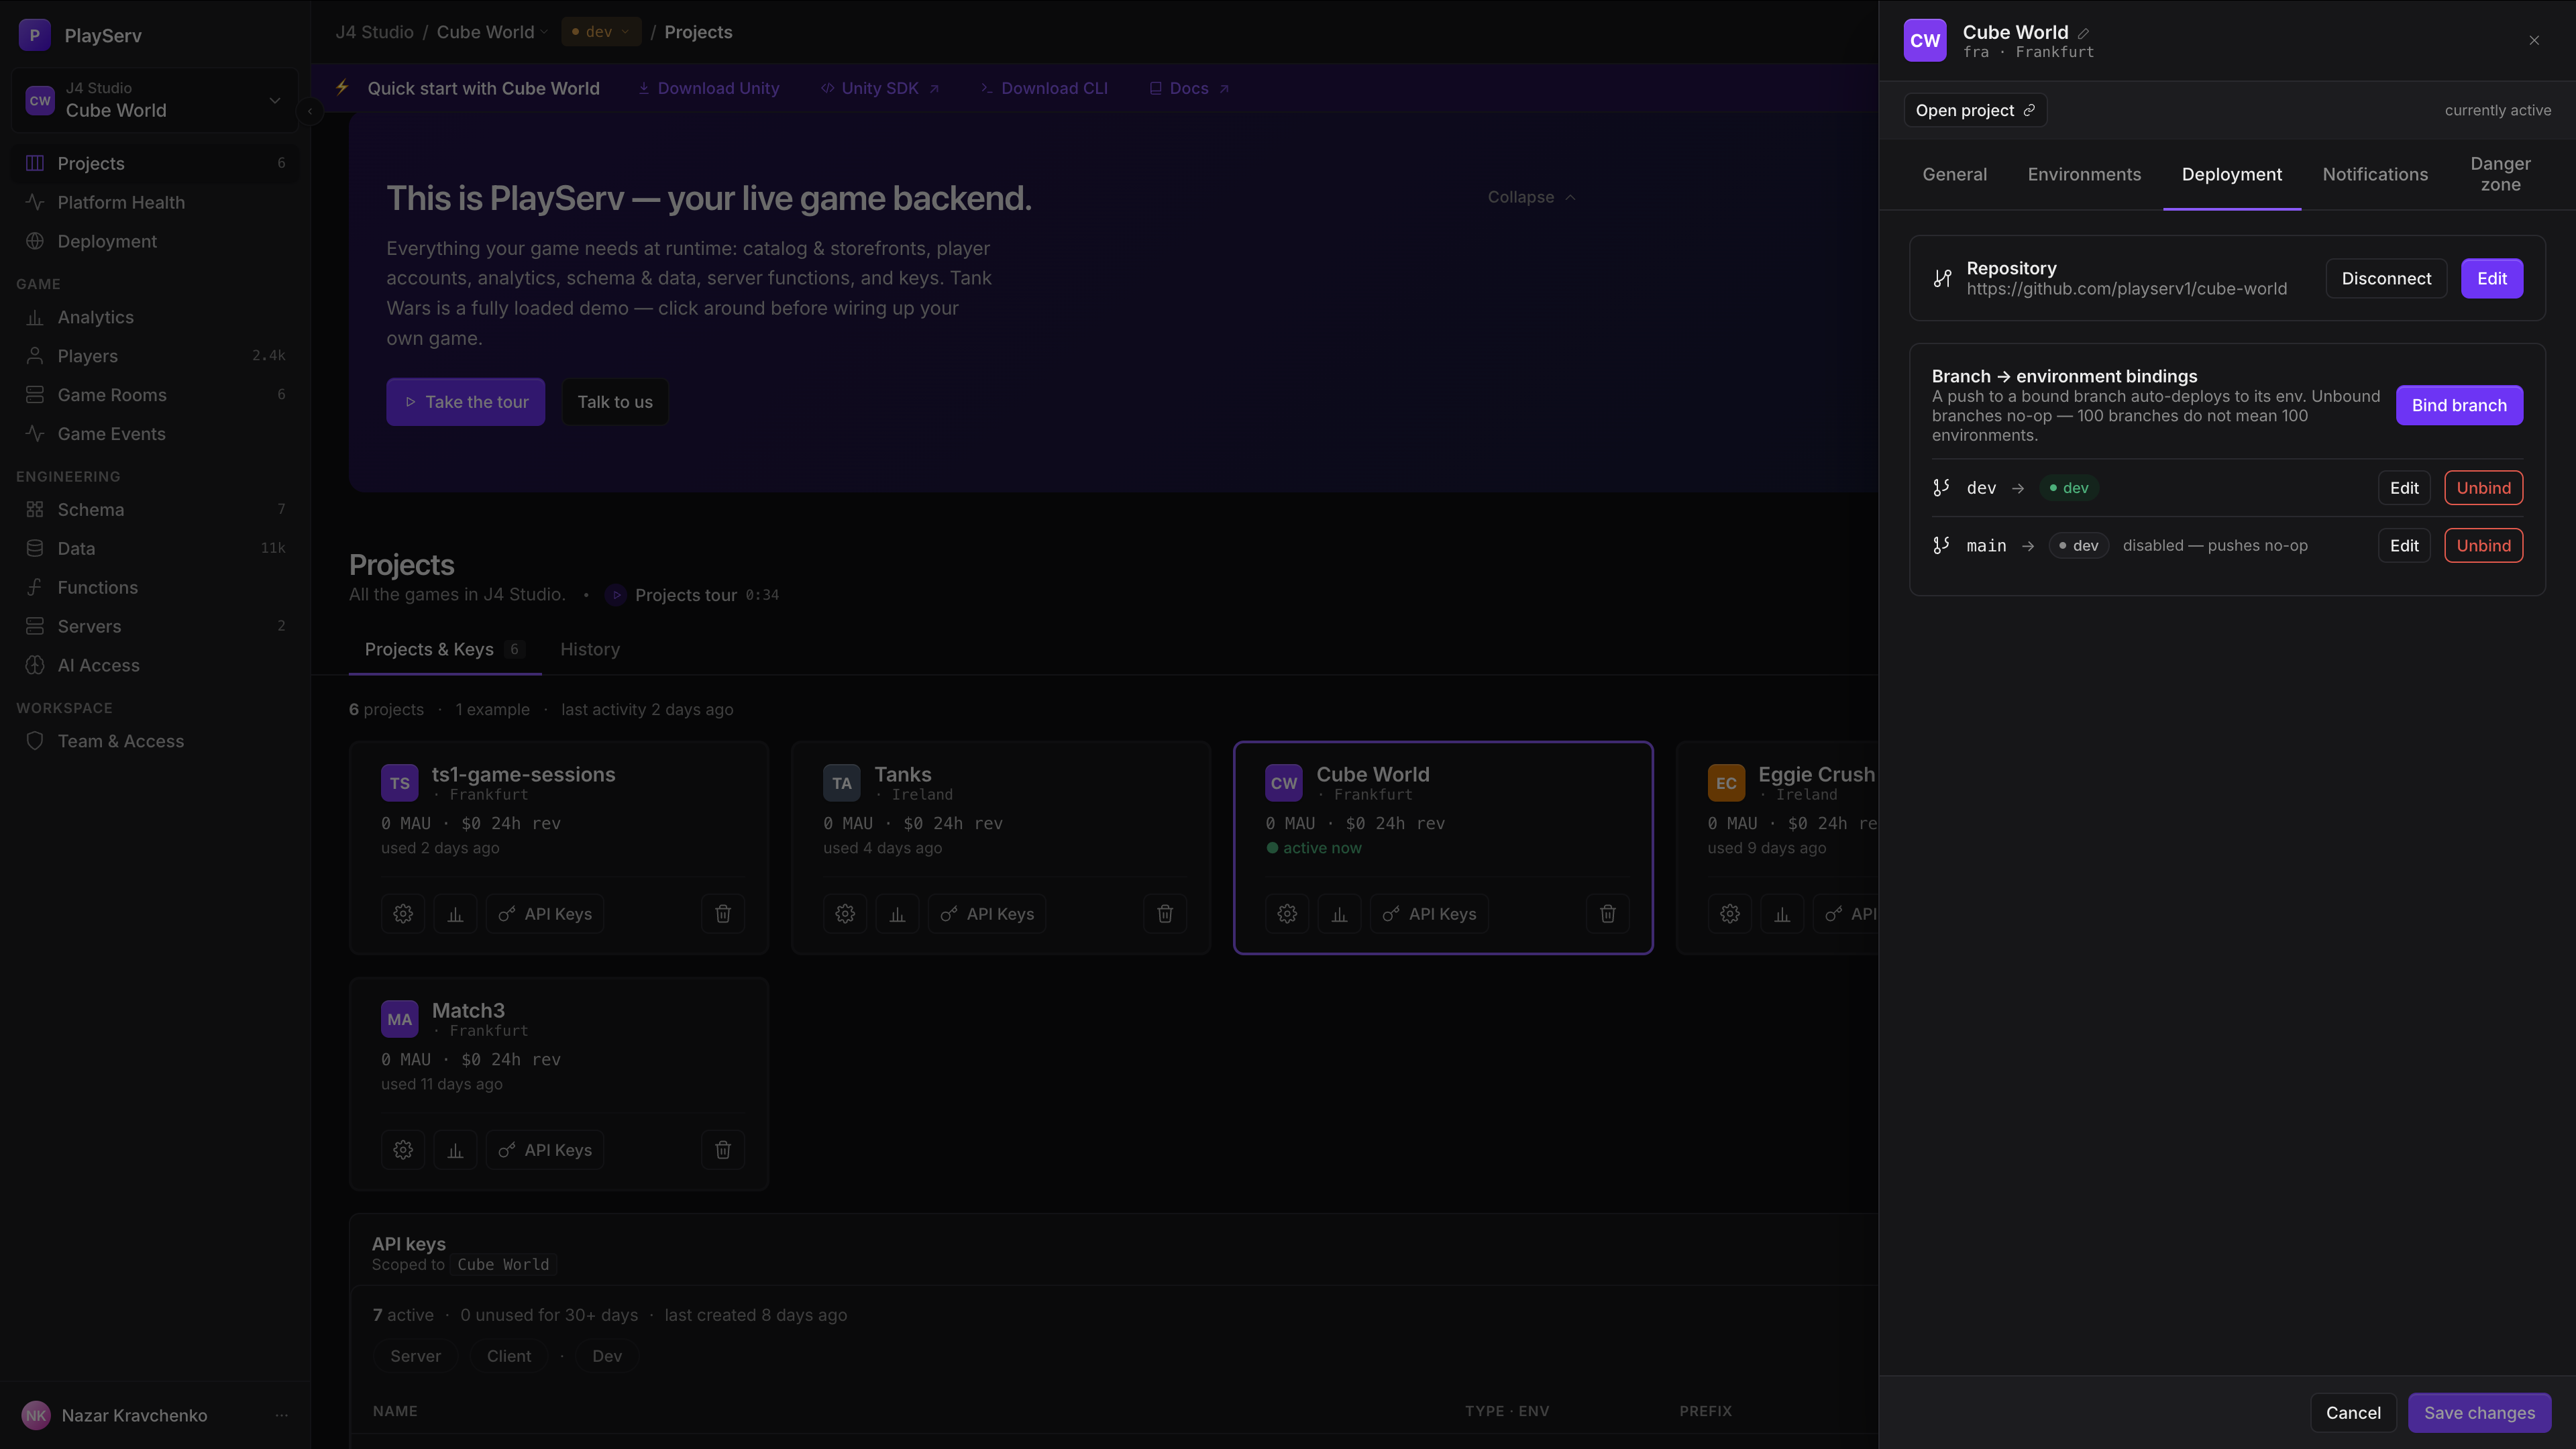Open the dev environment dropdown in breadcrumb
2576x1449 pixels.
[x=601, y=32]
